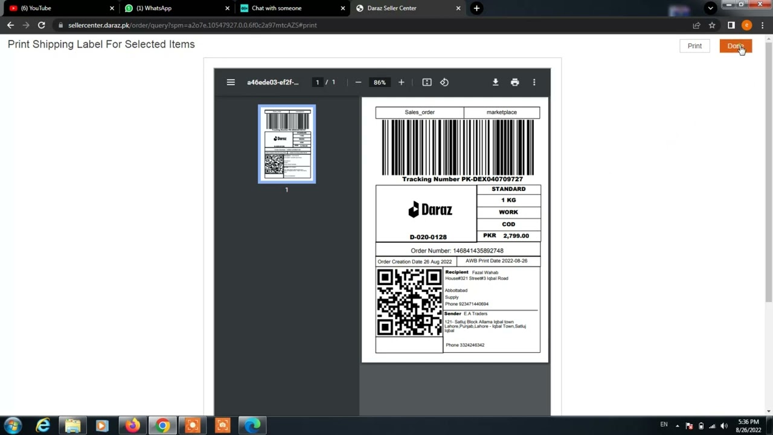Click the Print Shipping Label page heading
The width and height of the screenshot is (773, 435).
tap(101, 44)
